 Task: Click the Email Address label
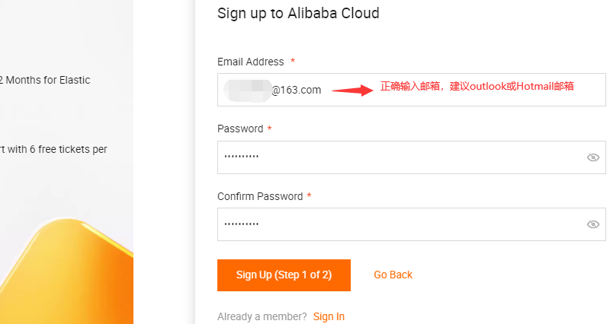(x=251, y=62)
